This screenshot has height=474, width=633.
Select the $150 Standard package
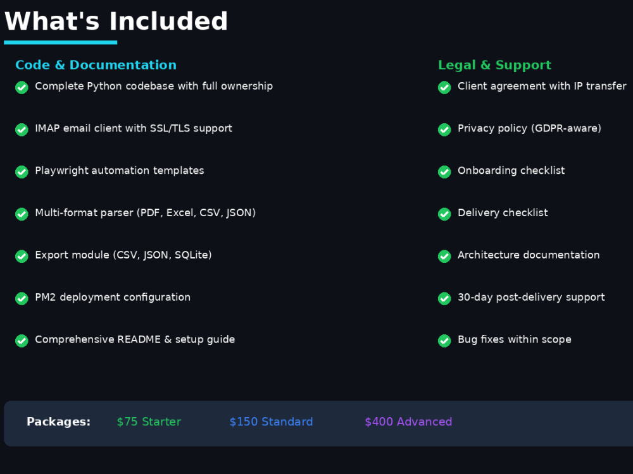(272, 422)
